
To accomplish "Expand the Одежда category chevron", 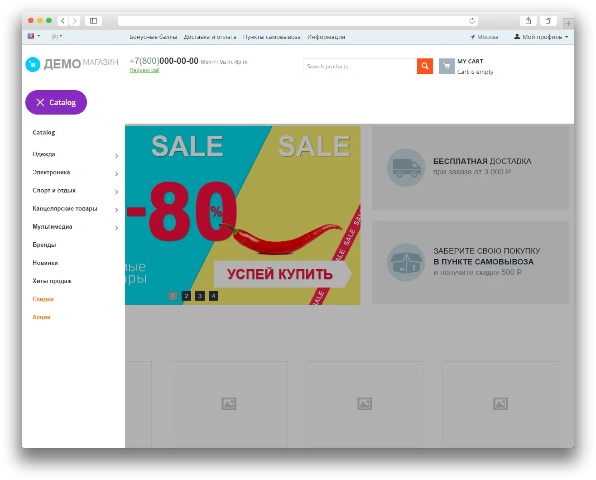I will pyautogui.click(x=116, y=156).
